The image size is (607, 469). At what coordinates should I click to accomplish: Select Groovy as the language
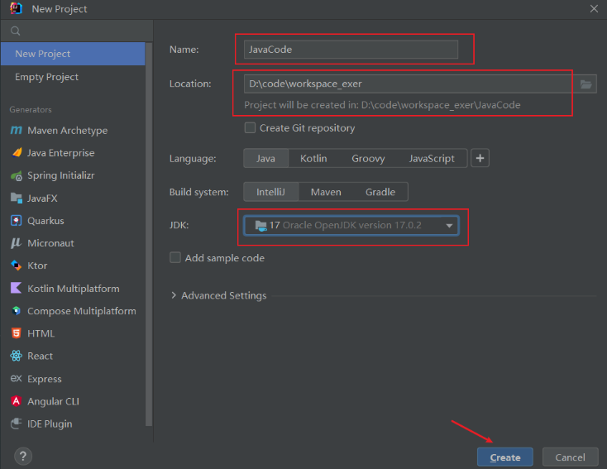[368, 158]
